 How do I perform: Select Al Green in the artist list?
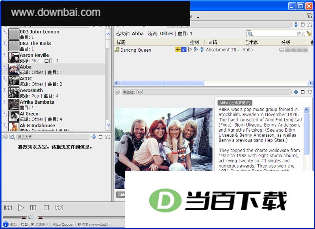(54, 116)
